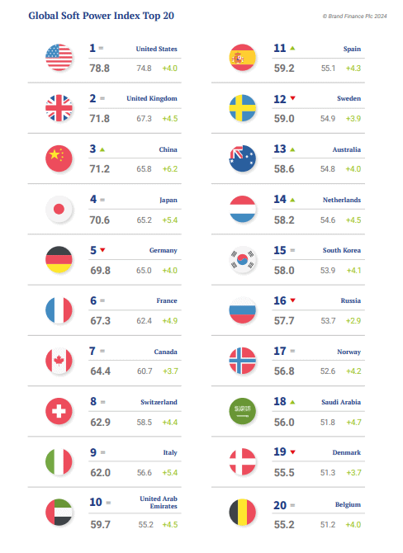Select the Japan flag icon
Screen dimensions: 403x553
click(x=59, y=209)
